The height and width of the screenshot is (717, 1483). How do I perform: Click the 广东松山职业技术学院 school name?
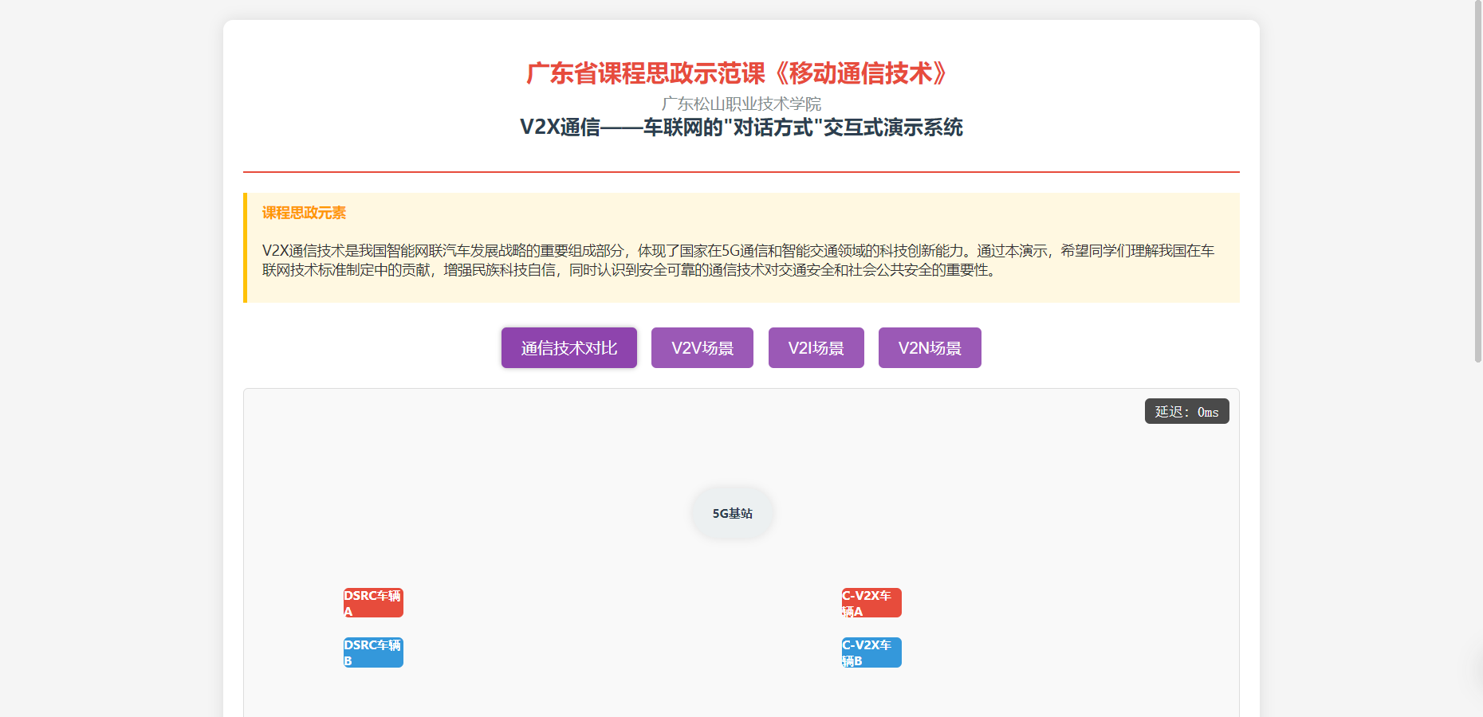point(741,104)
